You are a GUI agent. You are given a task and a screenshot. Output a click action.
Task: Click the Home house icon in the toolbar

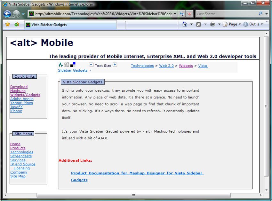tap(185, 24)
